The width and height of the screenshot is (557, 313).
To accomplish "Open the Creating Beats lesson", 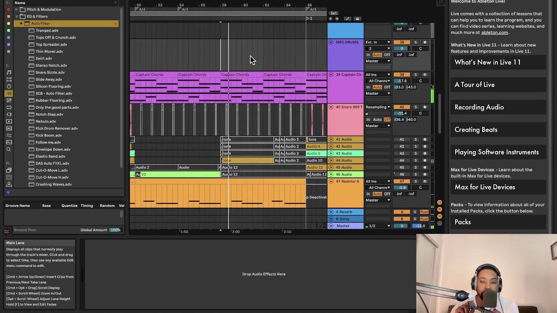I will tap(498, 130).
